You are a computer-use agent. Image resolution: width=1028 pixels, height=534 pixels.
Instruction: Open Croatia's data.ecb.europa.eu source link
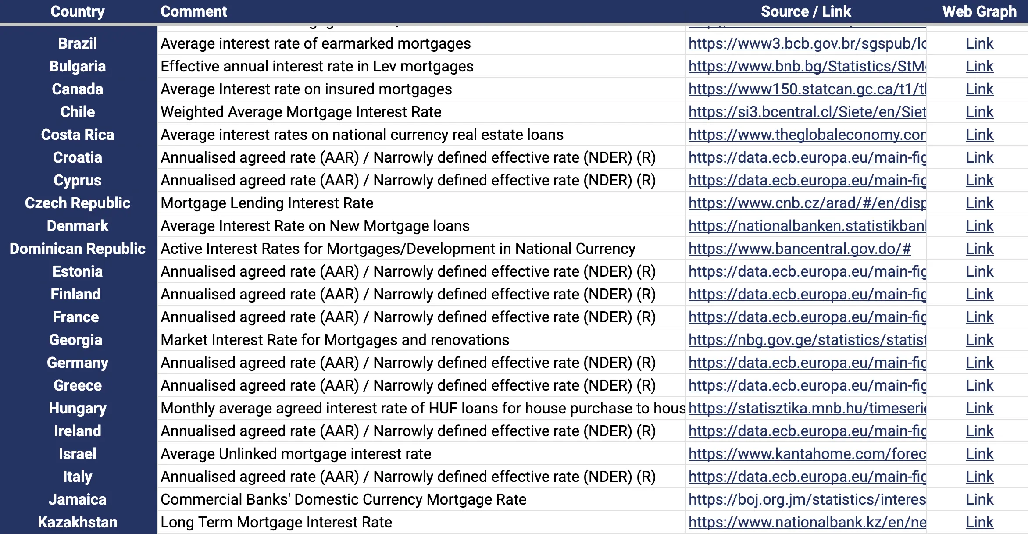(x=807, y=157)
